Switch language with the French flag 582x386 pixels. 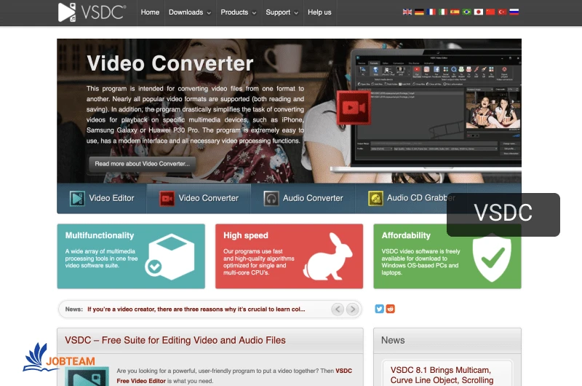431,12
